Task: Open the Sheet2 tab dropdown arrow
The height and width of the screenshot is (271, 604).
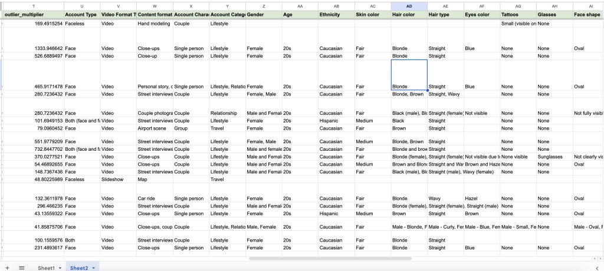Action: point(93,268)
